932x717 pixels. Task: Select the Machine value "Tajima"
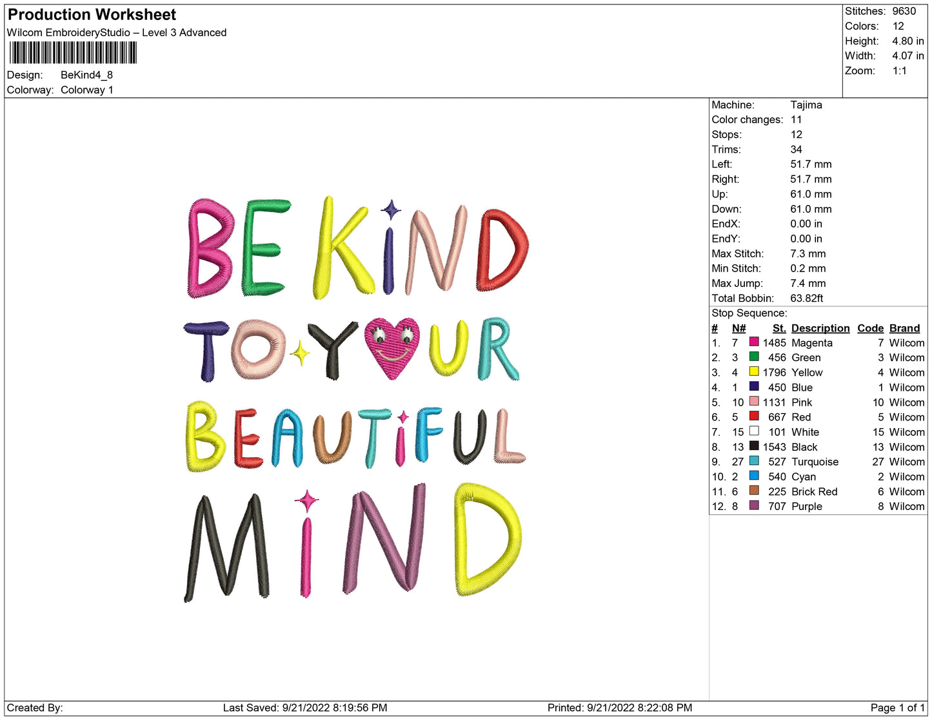[806, 105]
